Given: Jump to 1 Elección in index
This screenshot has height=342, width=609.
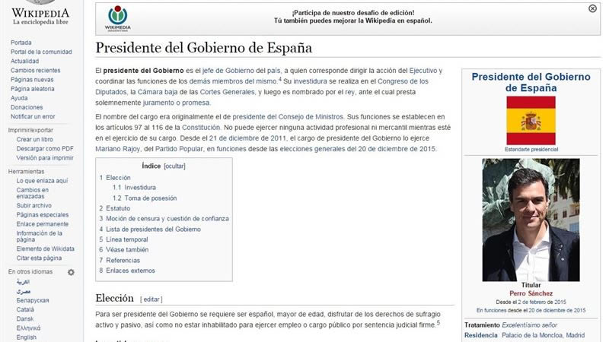Looking at the screenshot, I should 115,178.
